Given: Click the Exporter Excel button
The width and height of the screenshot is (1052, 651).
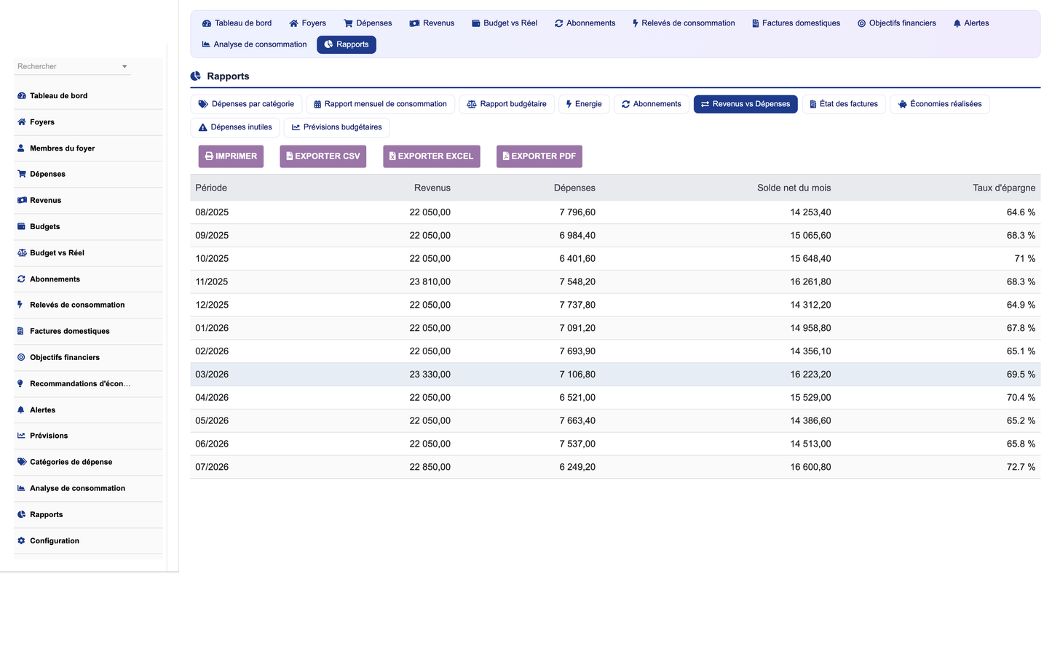Looking at the screenshot, I should (x=432, y=156).
